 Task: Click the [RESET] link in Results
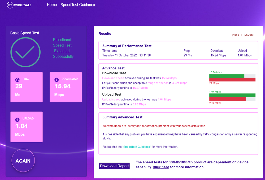pos(237,35)
